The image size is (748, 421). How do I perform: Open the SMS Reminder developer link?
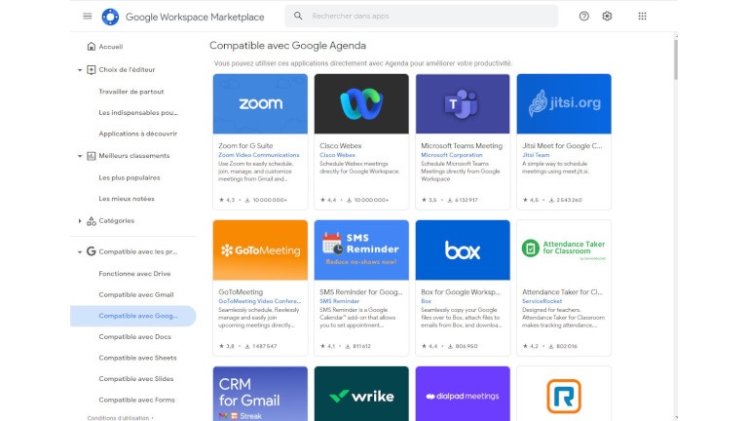click(339, 301)
